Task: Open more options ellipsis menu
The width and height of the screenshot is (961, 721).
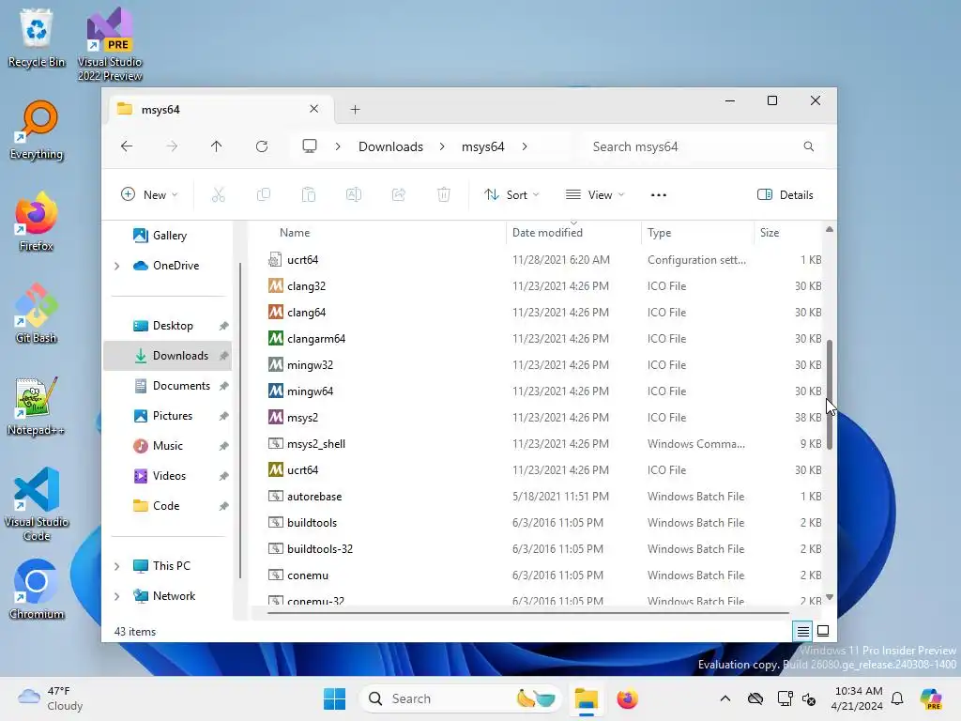Action: [658, 195]
